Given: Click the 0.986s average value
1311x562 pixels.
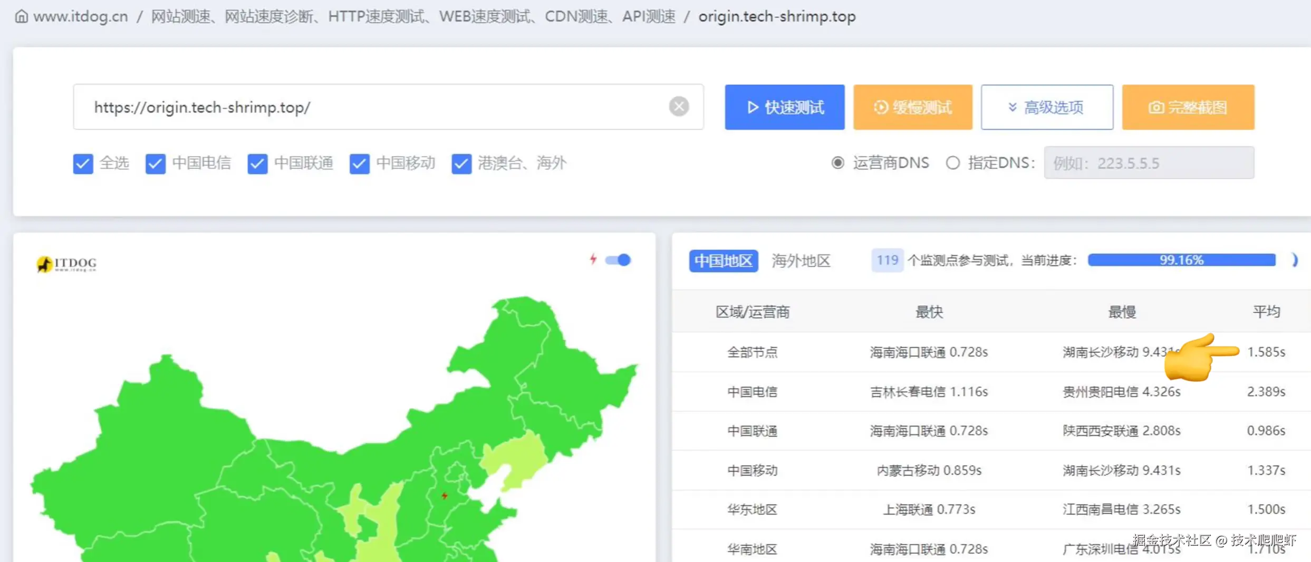Looking at the screenshot, I should [x=1266, y=431].
